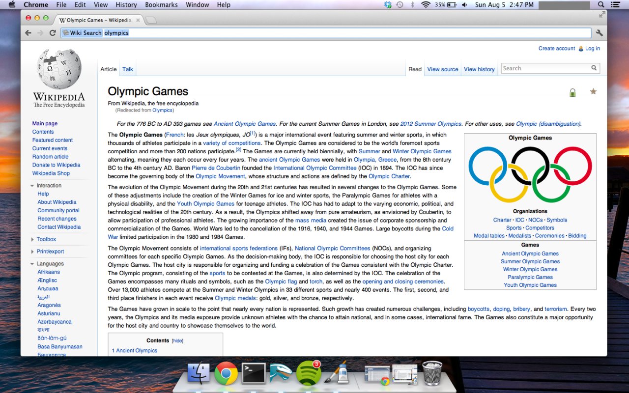Click the featured article star icon
This screenshot has width=629, height=393.
593,91
